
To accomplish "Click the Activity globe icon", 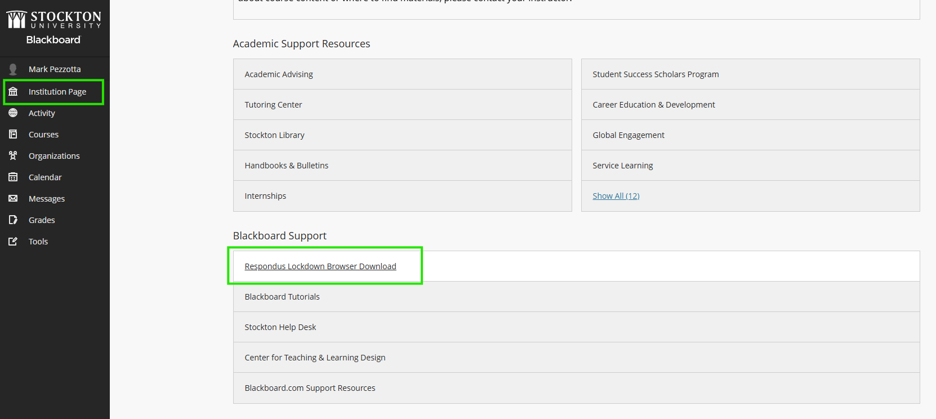I will click(x=13, y=113).
